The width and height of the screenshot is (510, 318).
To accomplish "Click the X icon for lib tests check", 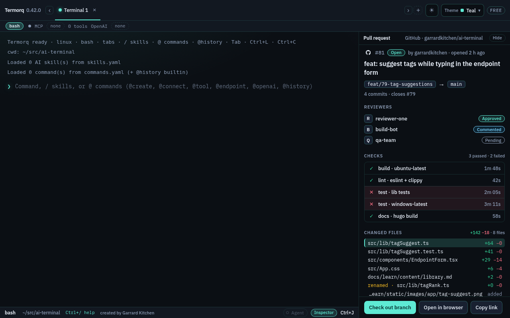I will coord(371,192).
